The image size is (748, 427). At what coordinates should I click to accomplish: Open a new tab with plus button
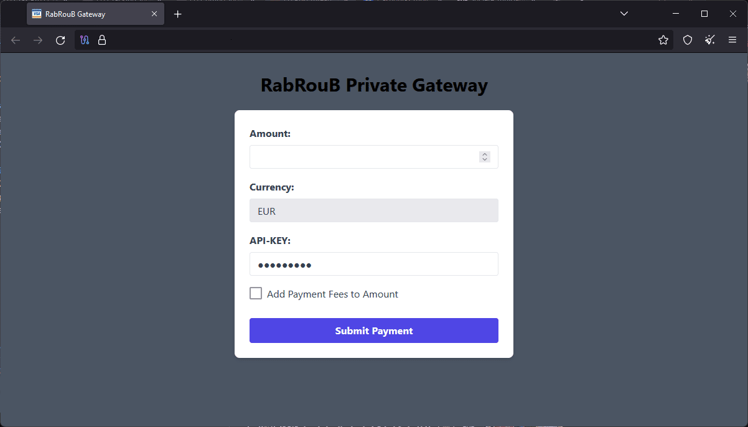pyautogui.click(x=178, y=14)
